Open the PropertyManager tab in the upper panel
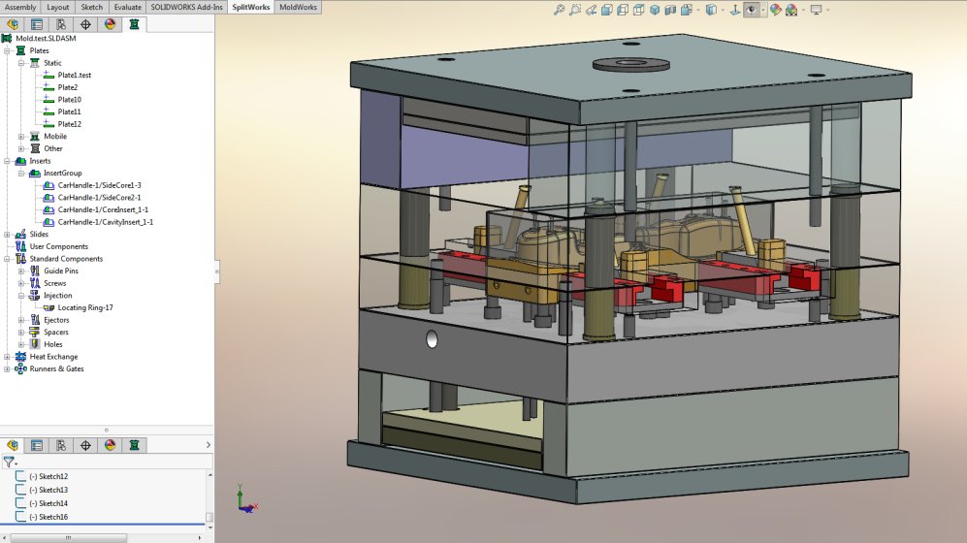 (37, 24)
